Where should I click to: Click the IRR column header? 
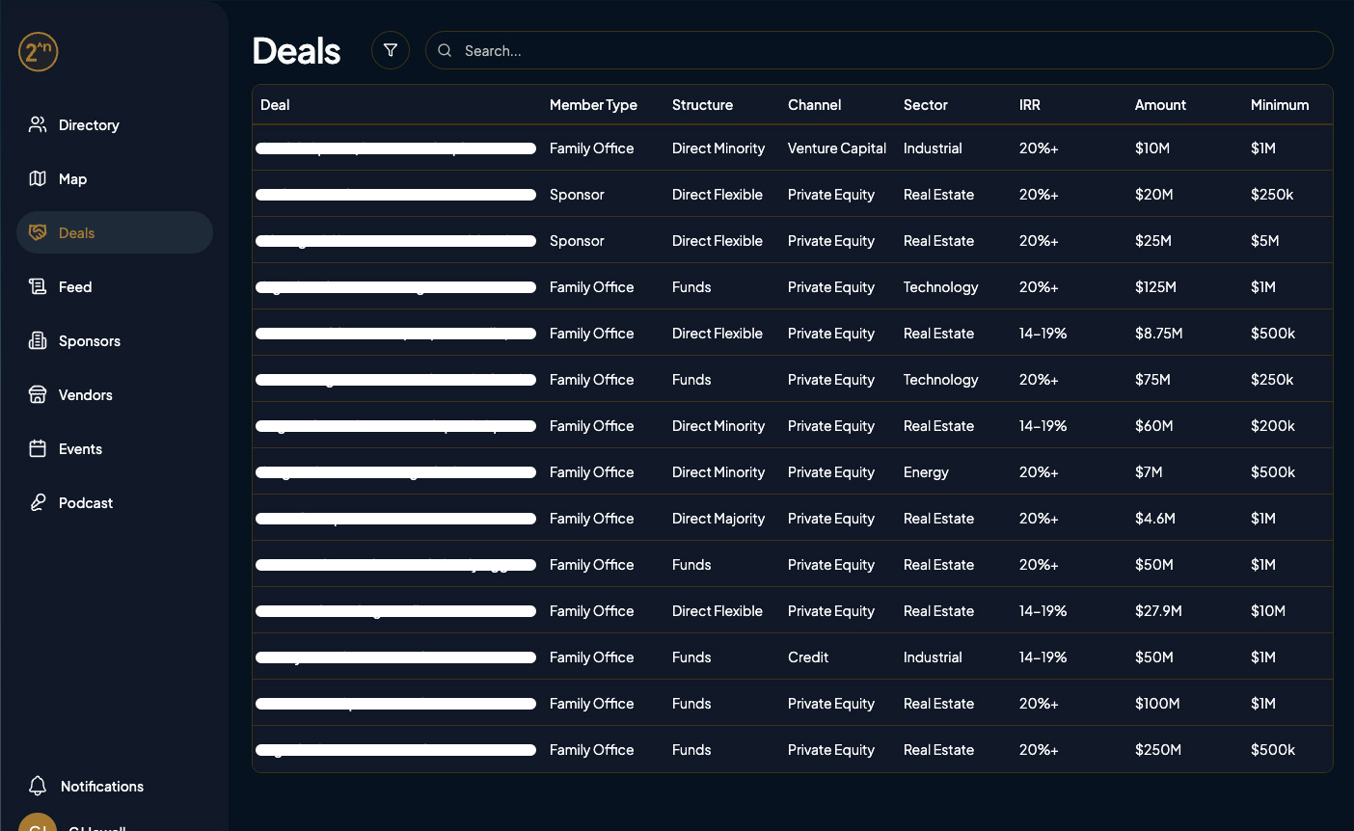click(1029, 104)
